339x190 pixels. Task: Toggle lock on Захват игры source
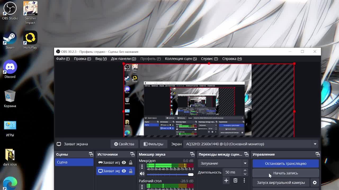pyautogui.click(x=131, y=163)
